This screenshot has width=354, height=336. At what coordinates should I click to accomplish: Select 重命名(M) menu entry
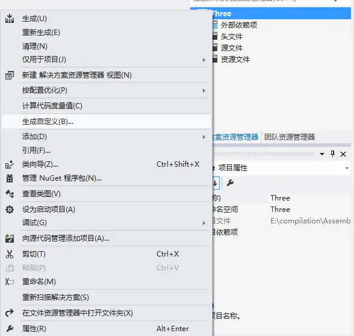(106, 282)
